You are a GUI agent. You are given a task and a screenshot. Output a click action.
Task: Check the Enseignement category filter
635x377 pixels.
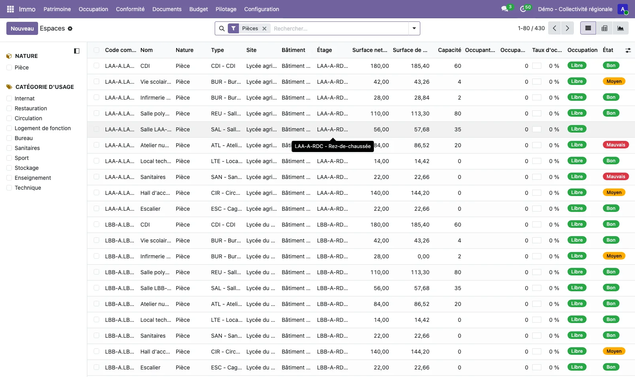point(9,178)
